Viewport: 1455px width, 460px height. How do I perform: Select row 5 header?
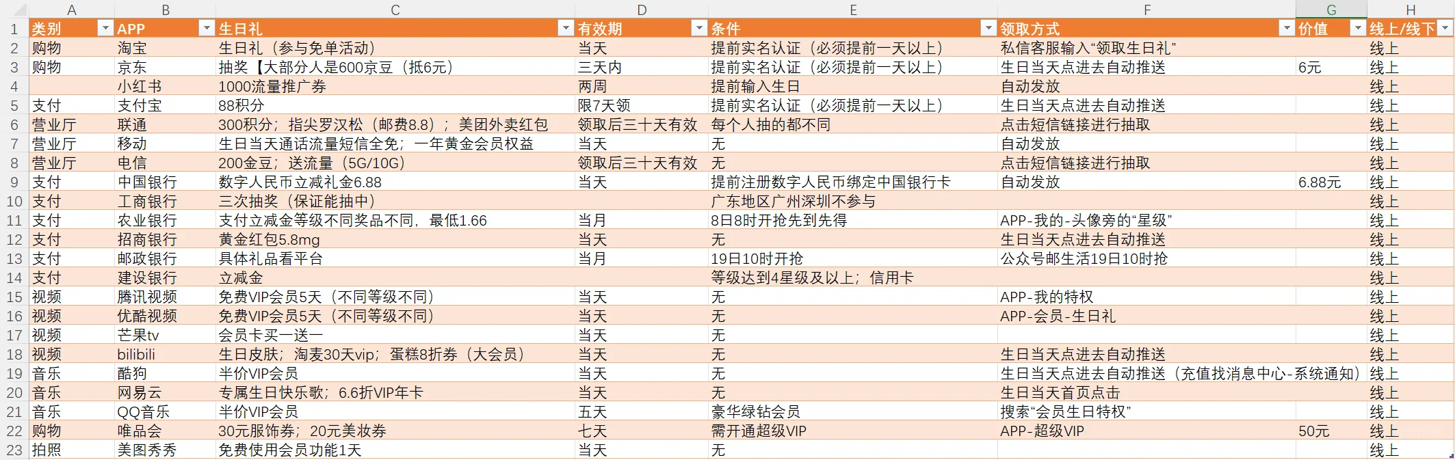pyautogui.click(x=14, y=105)
